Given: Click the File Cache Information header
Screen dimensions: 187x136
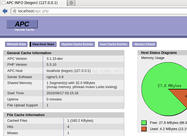Looking at the screenshot, I should point(26,115).
